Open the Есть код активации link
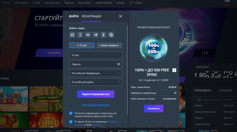Screen dimensions: 237x132 [96, 105]
